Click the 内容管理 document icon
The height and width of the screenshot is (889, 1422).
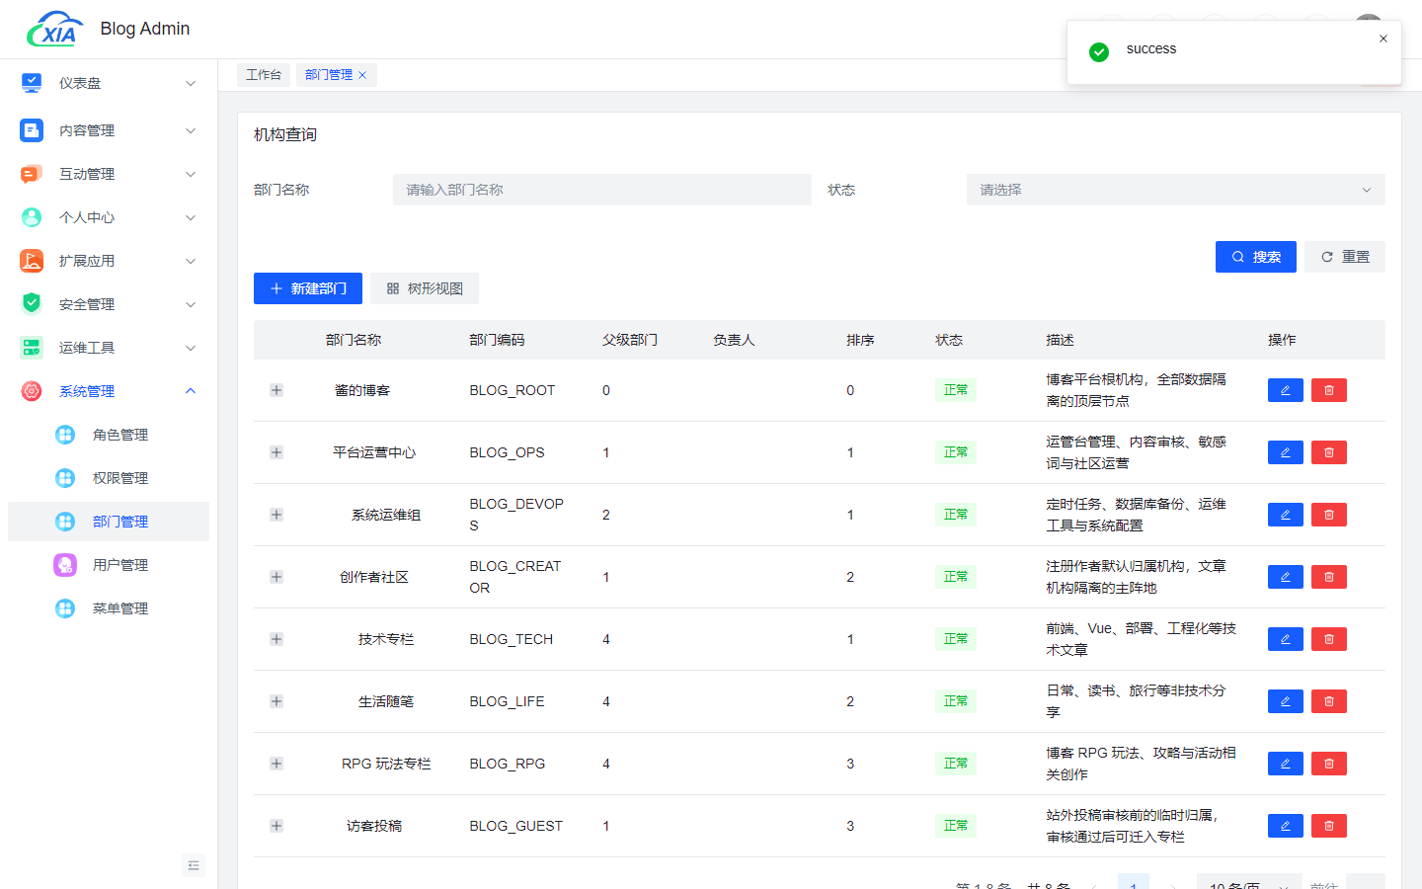pos(32,130)
